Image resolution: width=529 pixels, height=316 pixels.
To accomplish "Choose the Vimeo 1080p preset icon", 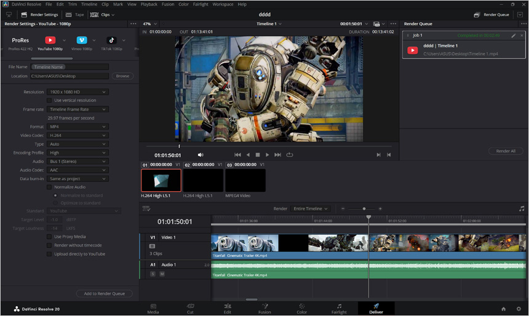I will pos(81,40).
